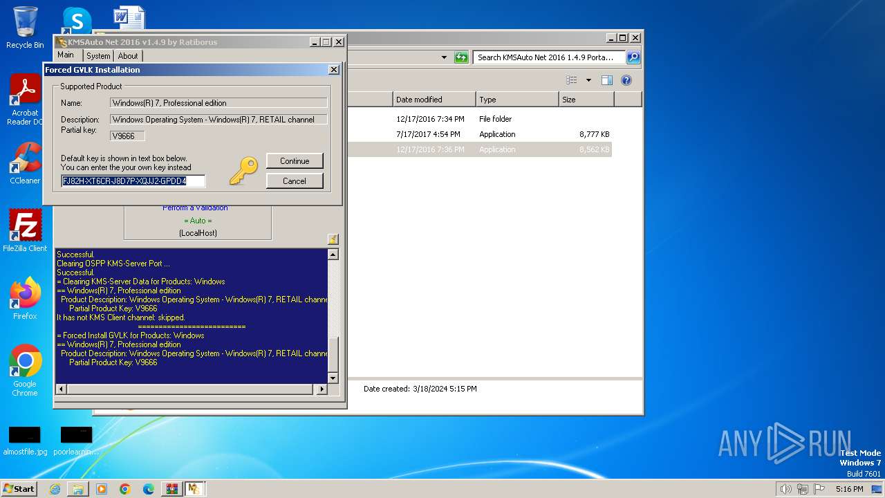The image size is (885, 498).
Task: Click Explorer search magnifier icon
Action: tap(633, 57)
